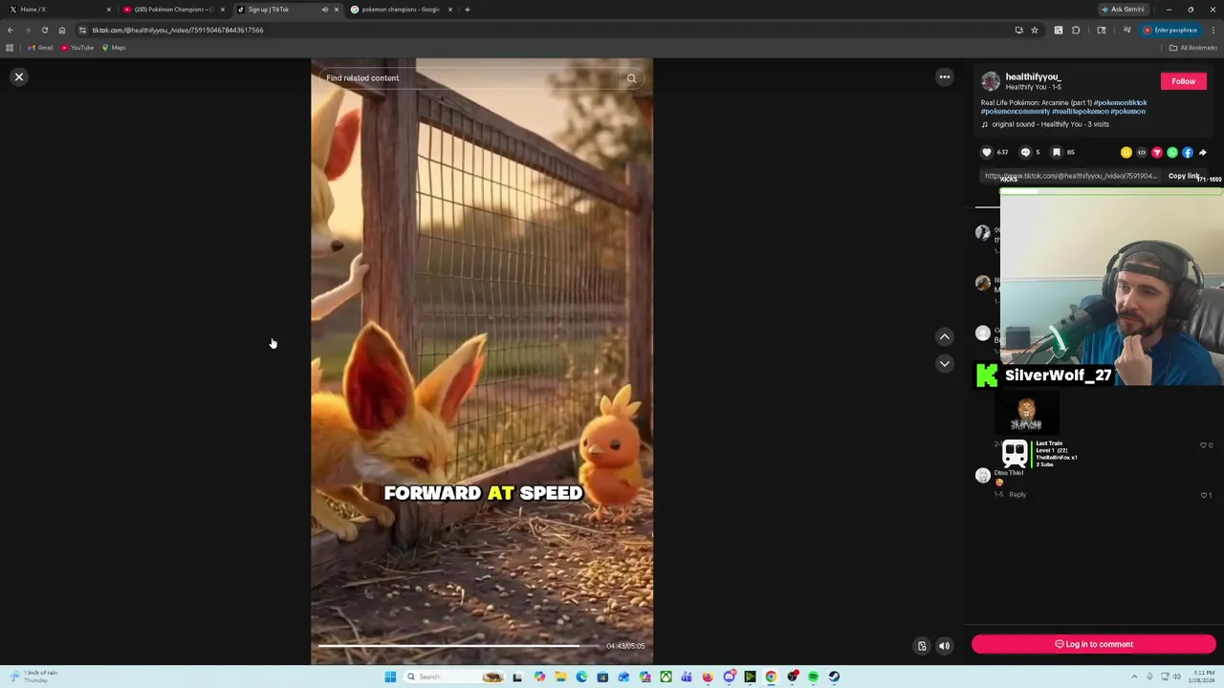Save video with the bookmark icon
This screenshot has width=1224, height=688.
[1057, 152]
